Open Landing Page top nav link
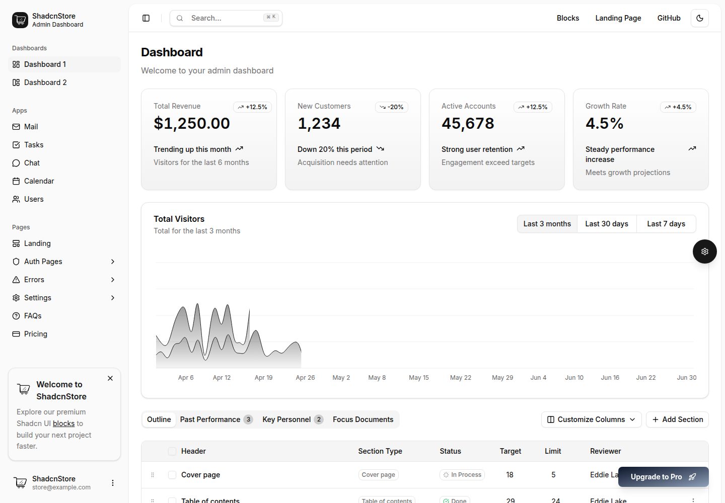725x503 pixels. pos(618,18)
